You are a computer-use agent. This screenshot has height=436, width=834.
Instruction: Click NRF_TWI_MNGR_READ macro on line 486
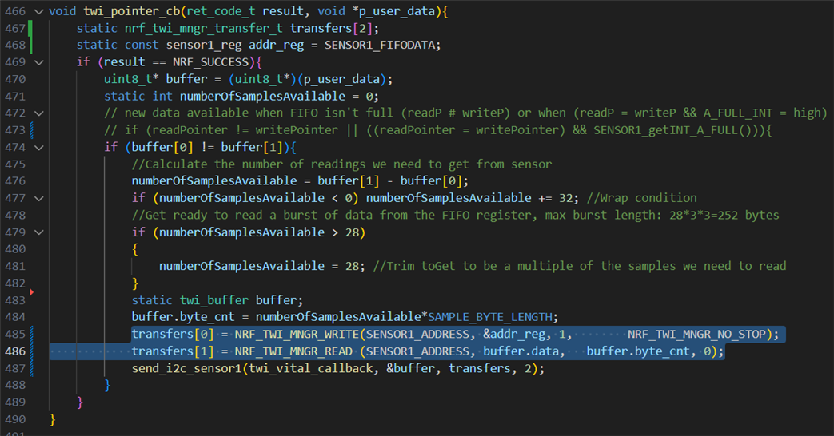(x=293, y=351)
